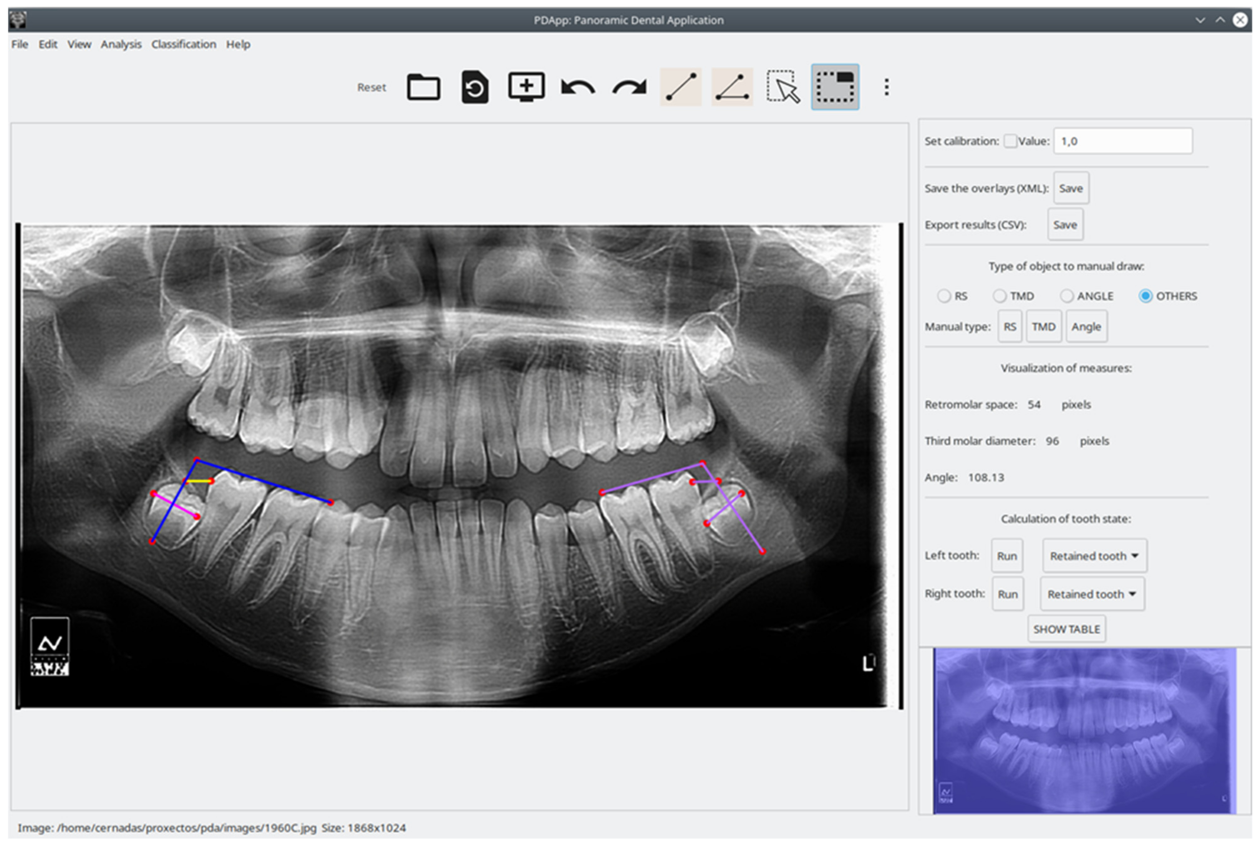Screen dimensions: 1260x846
Task: Select the RS radio button
Action: pyautogui.click(x=944, y=296)
